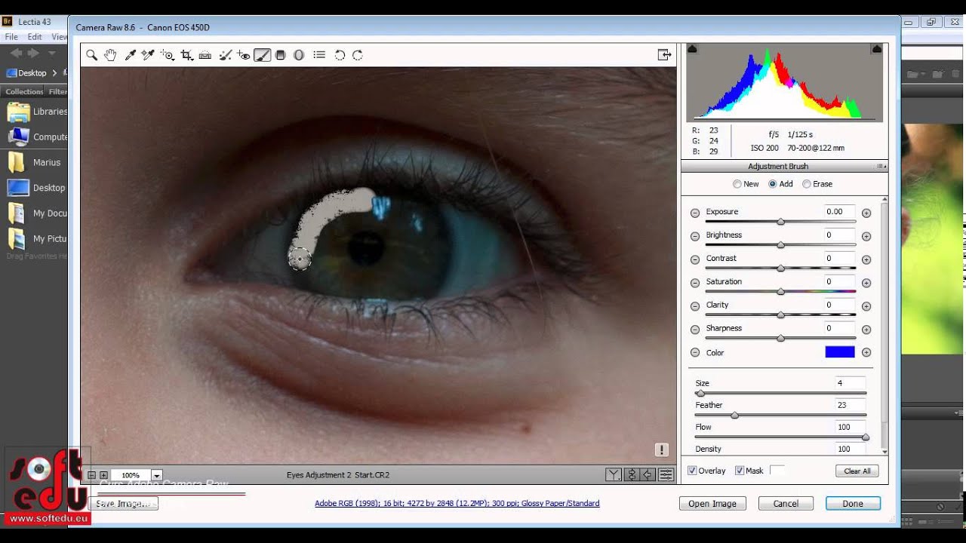
Task: Copy current settings to Before
Action: [x=648, y=474]
